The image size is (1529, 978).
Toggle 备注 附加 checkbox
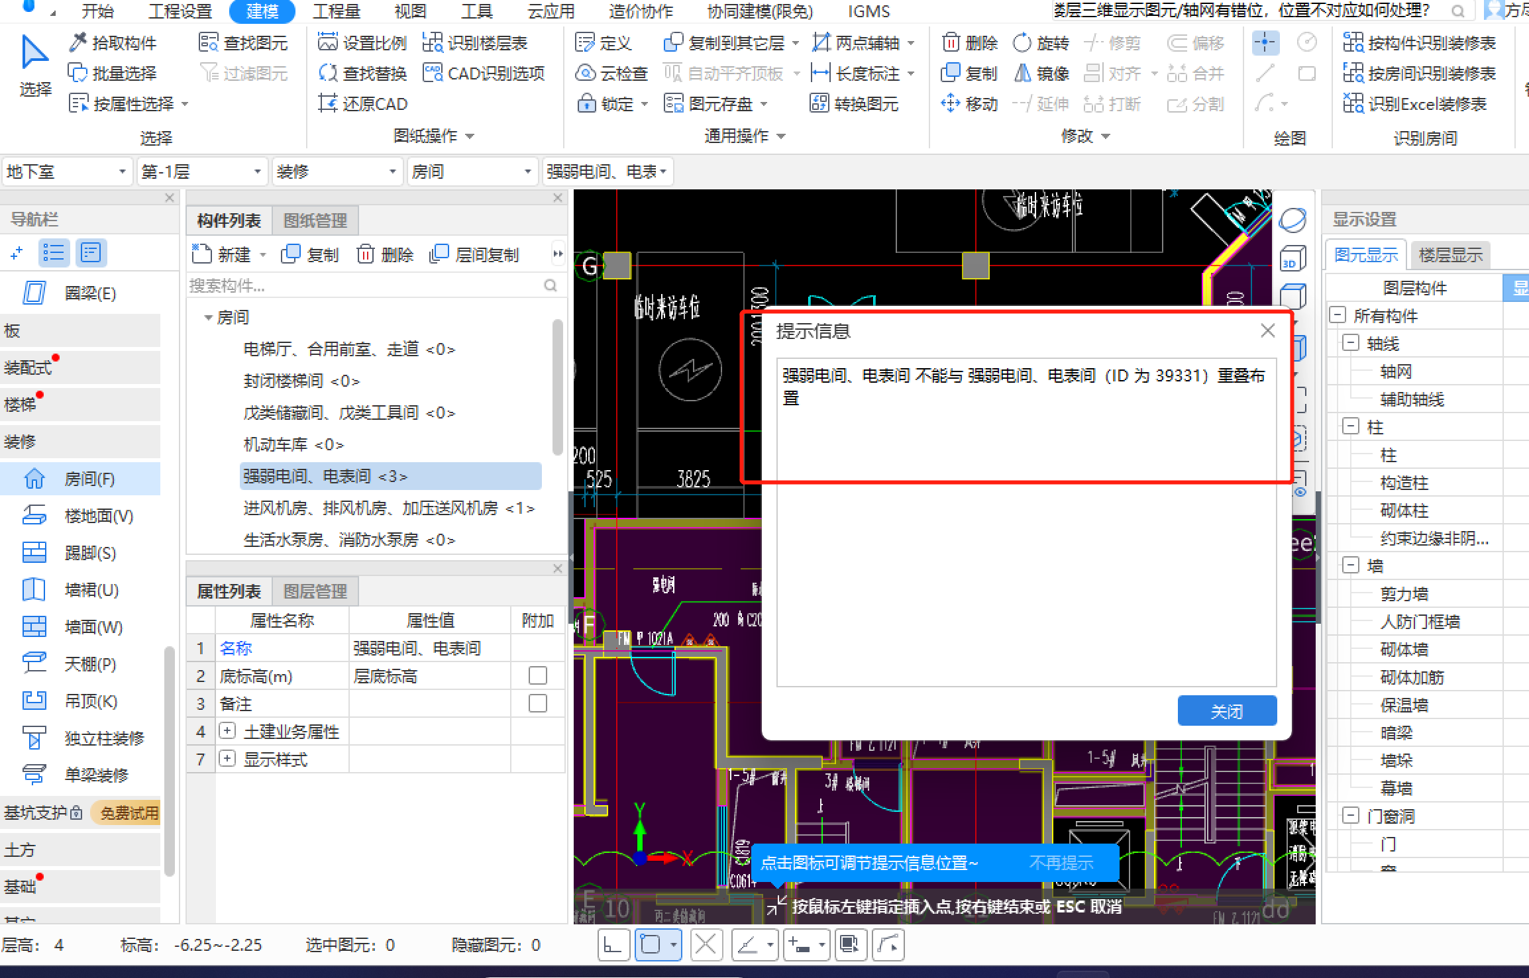tap(537, 703)
